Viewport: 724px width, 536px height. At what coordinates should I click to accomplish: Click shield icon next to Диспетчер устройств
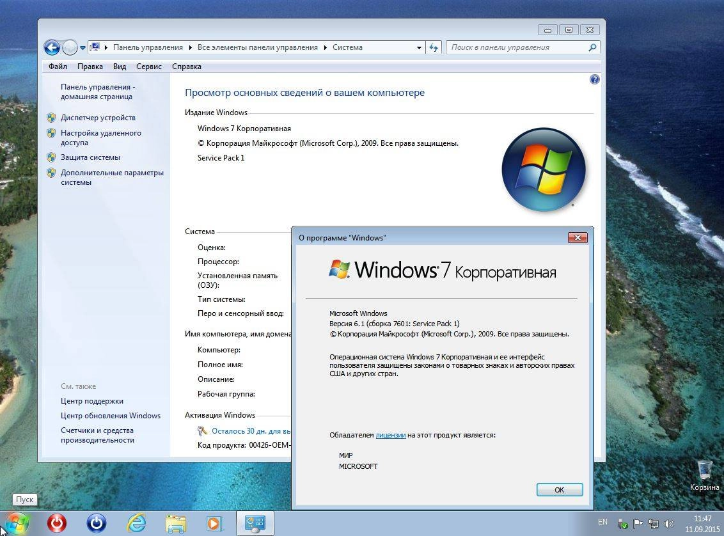[51, 118]
